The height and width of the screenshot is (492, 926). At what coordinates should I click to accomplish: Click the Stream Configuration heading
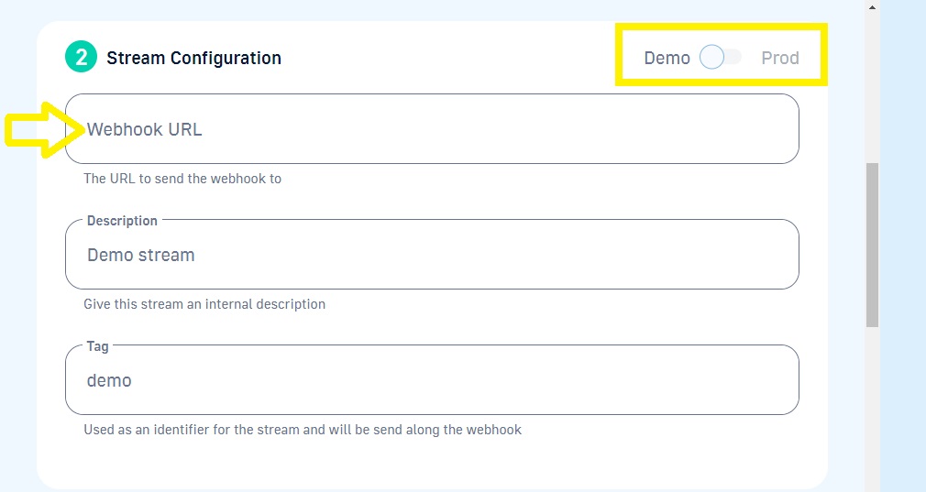click(x=193, y=58)
